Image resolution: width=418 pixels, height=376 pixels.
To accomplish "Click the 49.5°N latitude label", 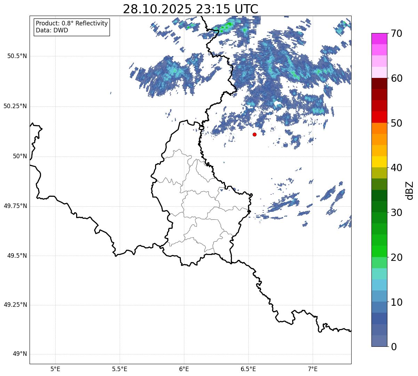I will pos(17,256).
